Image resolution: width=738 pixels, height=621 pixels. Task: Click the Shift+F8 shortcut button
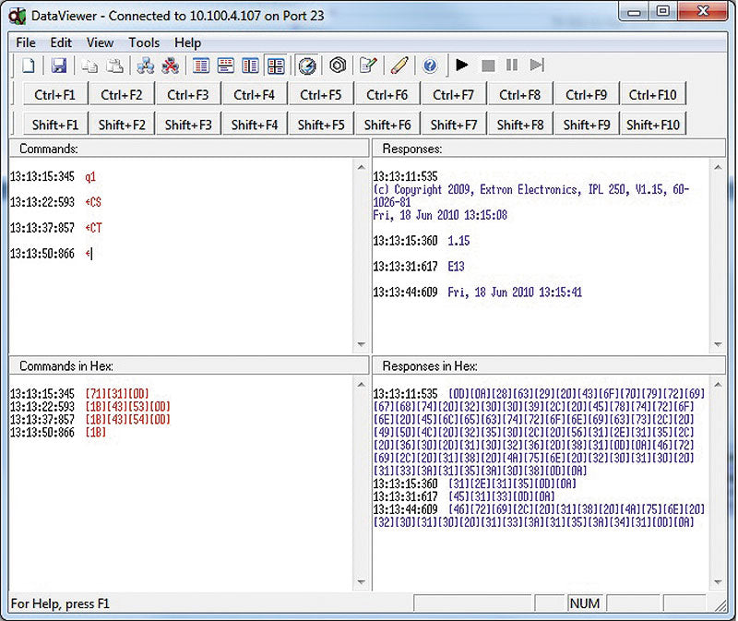[x=519, y=125]
